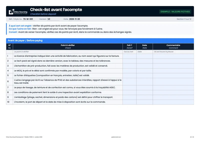Click the 'Fait ?' cell for row 3
This screenshot has height=141, width=200.
point(129,66)
